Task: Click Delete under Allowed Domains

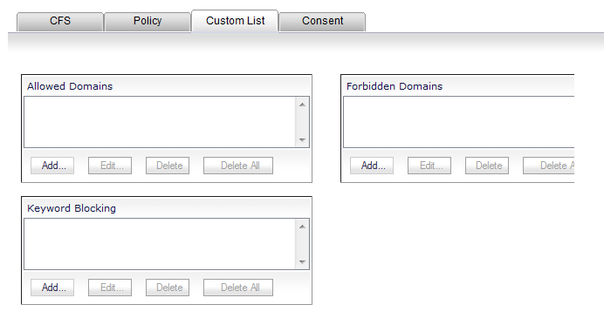Action: (x=168, y=166)
